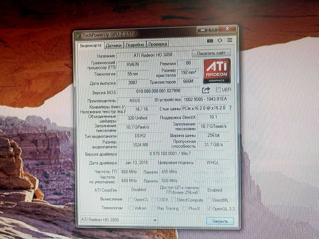The height and width of the screenshot is (239, 319).
Task: Click the RV670 GPU value
Action: [x=133, y=65]
